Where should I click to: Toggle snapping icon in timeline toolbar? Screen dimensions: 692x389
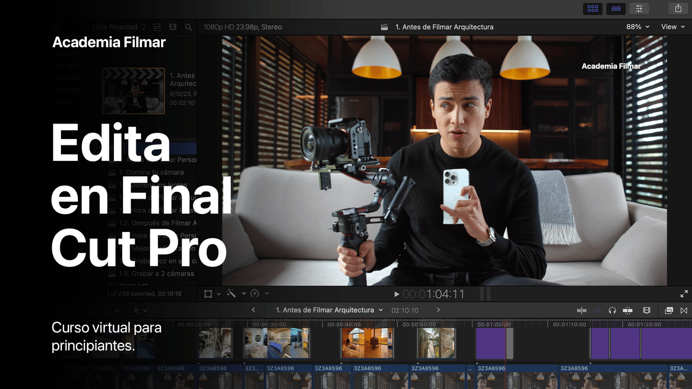tap(628, 311)
